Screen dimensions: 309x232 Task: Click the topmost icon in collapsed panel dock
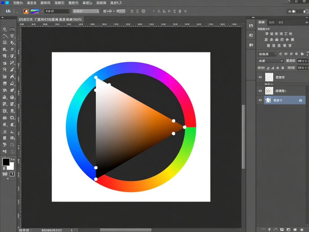(251, 26)
